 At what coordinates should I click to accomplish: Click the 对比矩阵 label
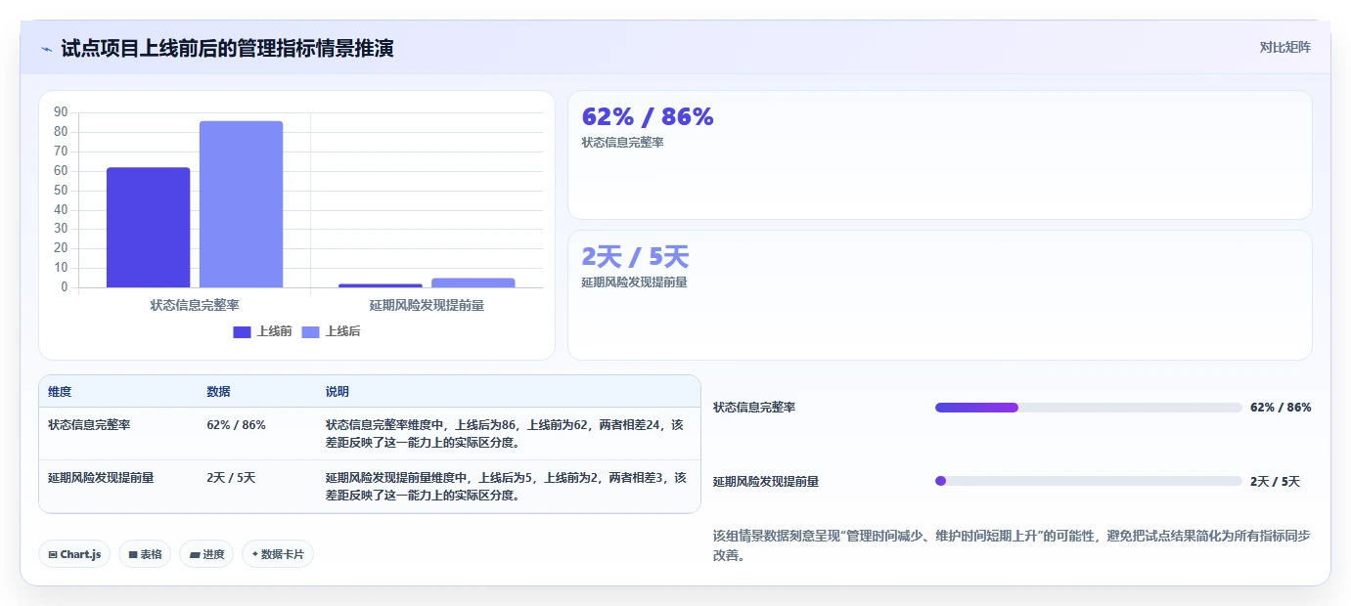(x=1284, y=47)
